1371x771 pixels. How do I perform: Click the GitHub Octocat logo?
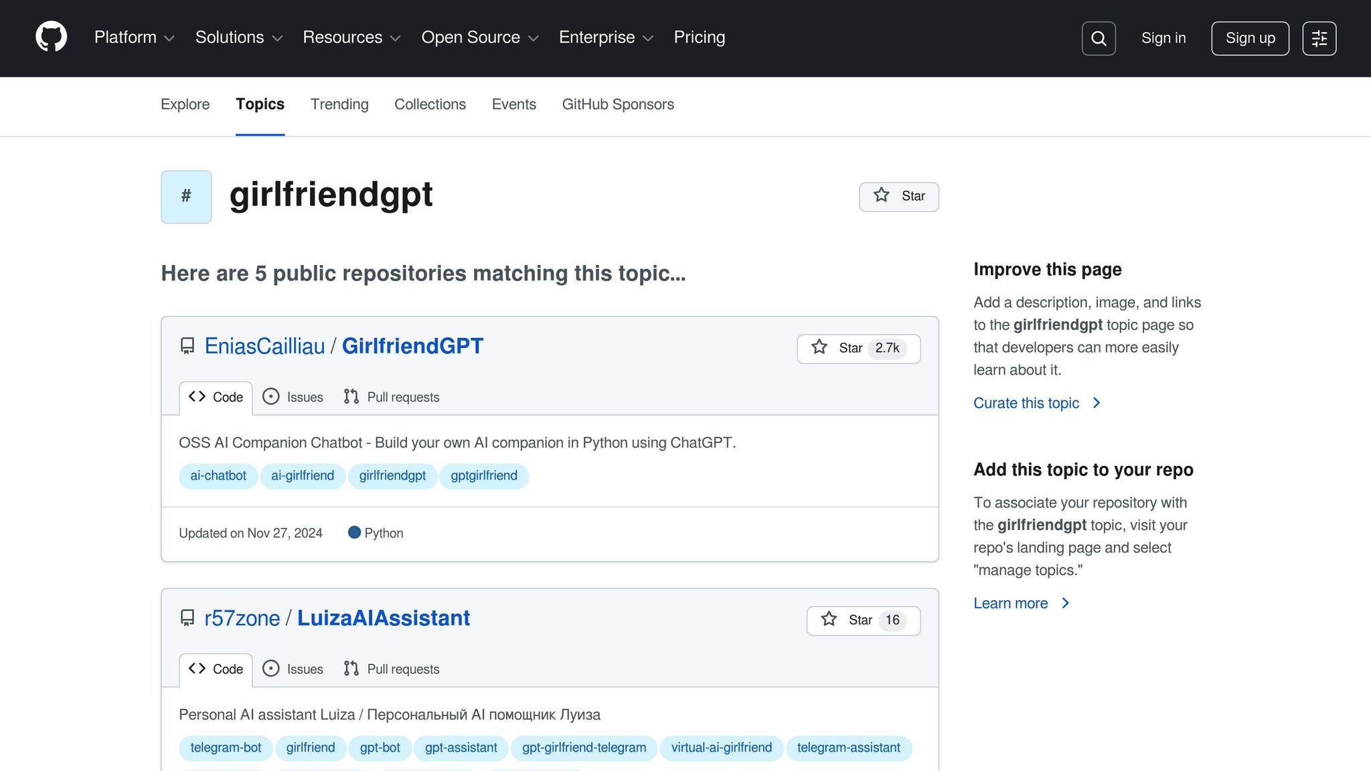click(51, 37)
